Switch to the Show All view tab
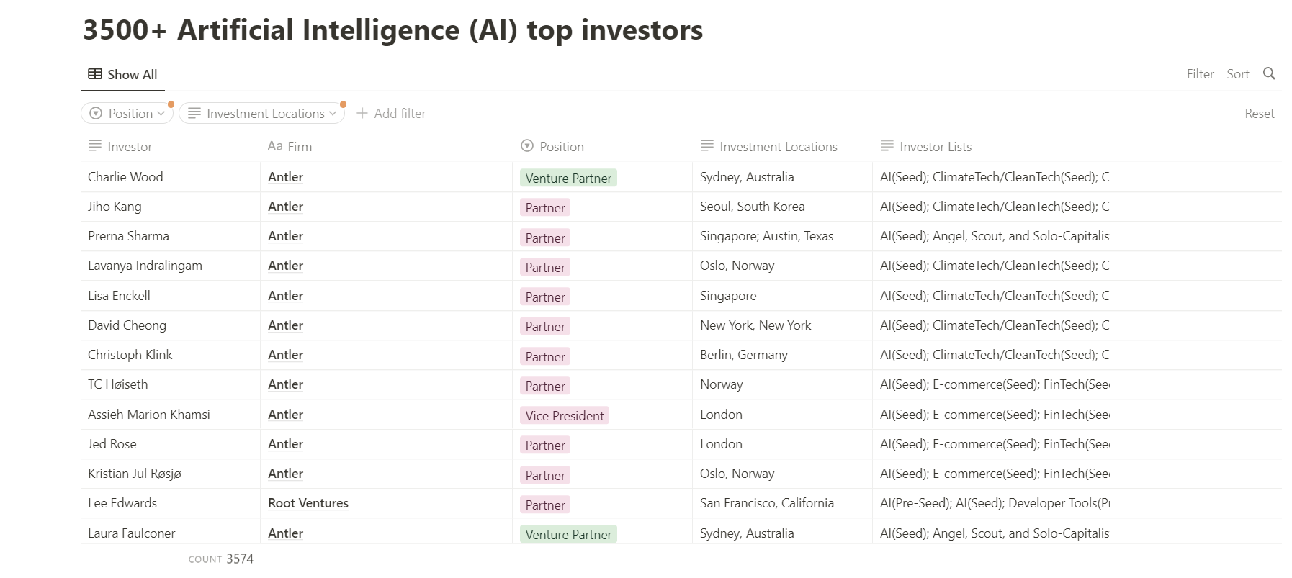Image resolution: width=1292 pixels, height=578 pixels. pos(122,74)
